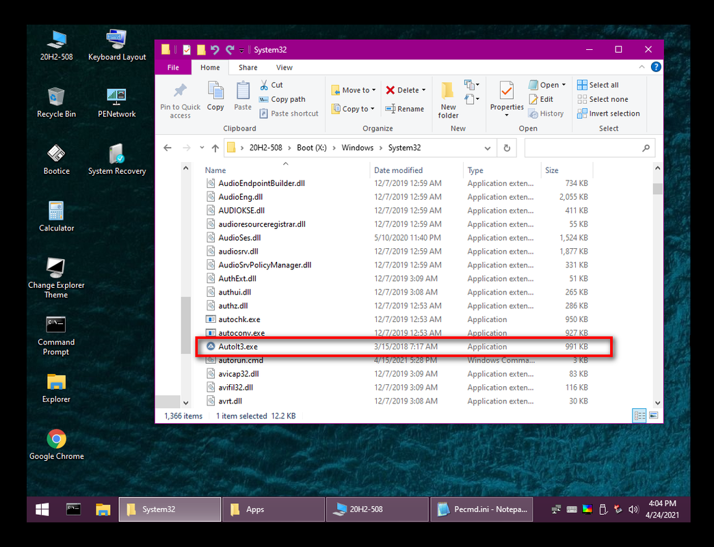Open recent locations dropdown arrow
The height and width of the screenshot is (547, 714).
(202, 148)
